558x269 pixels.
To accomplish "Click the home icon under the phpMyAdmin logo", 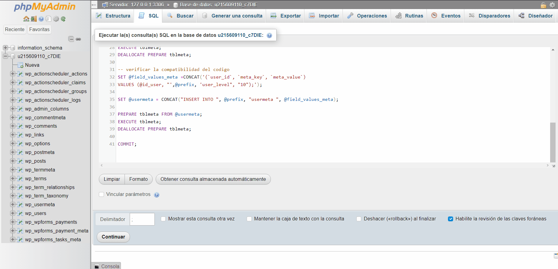I will (x=26, y=19).
